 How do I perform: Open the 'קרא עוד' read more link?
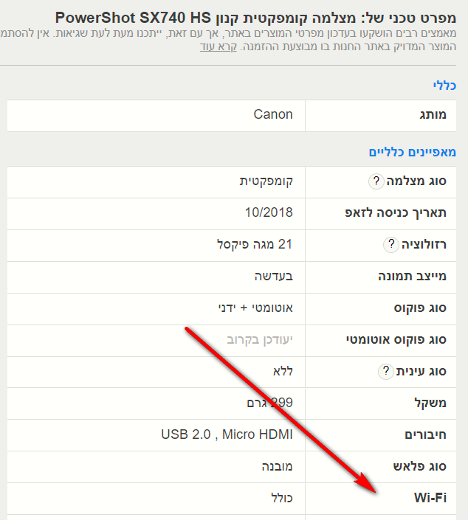(x=218, y=46)
